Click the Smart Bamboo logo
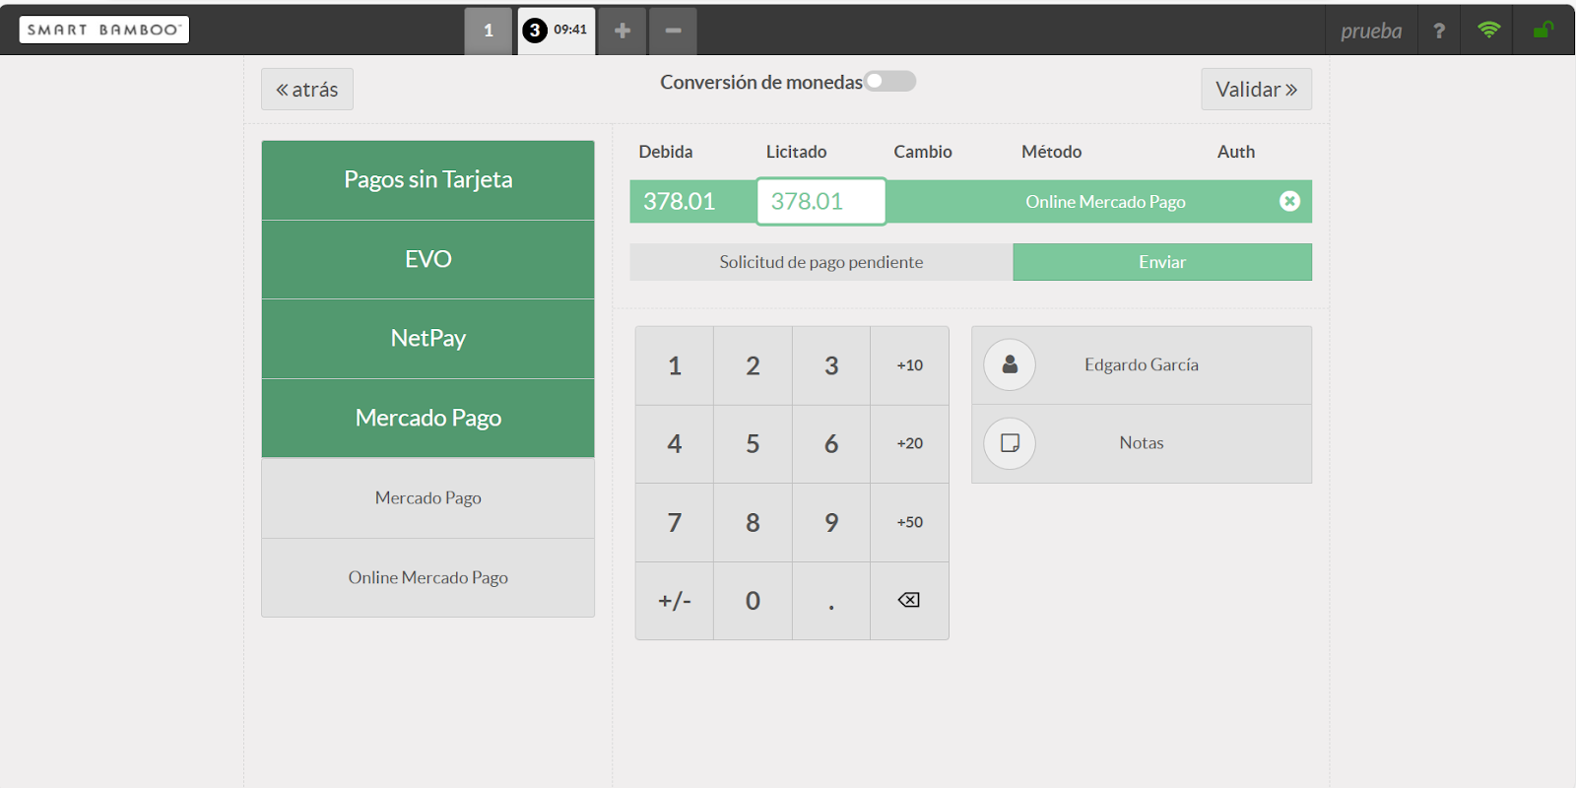This screenshot has height=788, width=1576. click(x=104, y=30)
